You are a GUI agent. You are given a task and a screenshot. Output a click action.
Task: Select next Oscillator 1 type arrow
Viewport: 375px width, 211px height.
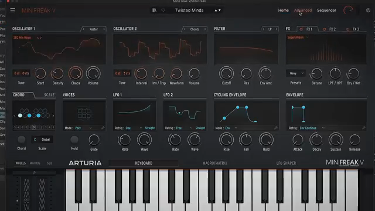click(104, 29)
